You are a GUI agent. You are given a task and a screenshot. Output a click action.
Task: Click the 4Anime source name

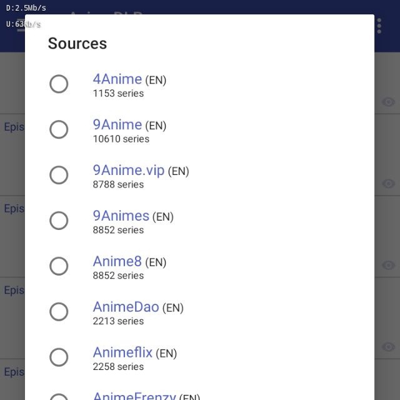coord(117,79)
